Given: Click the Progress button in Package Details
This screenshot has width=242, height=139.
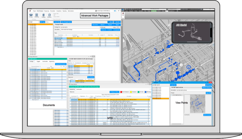Looking at the screenshot, I should tap(110, 25).
